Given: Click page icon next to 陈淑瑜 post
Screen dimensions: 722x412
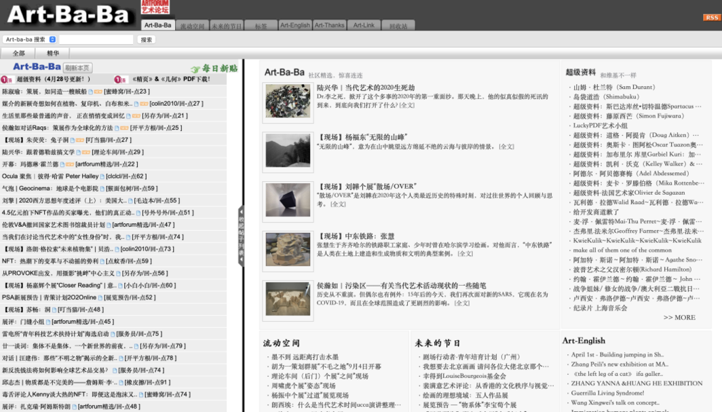Looking at the screenshot, I should click(x=91, y=92).
